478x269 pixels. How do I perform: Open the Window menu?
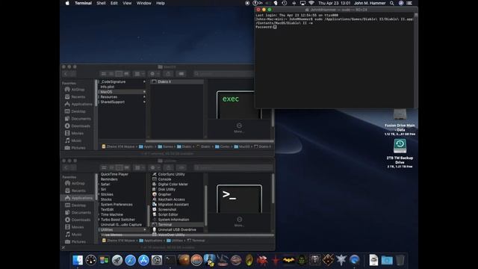pyautogui.click(x=144, y=3)
